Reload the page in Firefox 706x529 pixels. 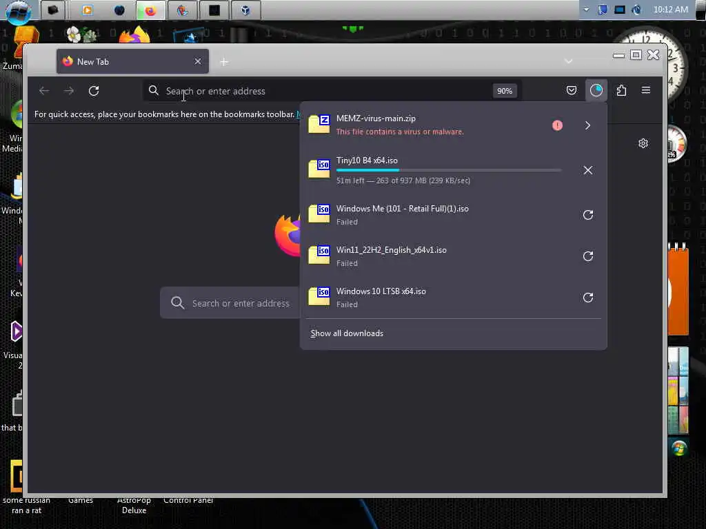coord(94,91)
